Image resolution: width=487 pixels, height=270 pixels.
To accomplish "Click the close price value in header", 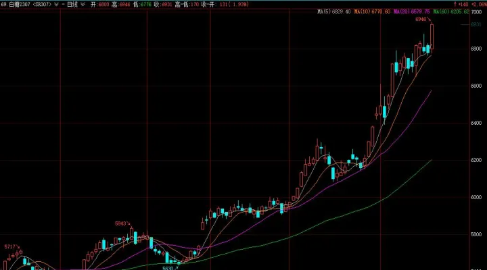I will tap(167, 4).
